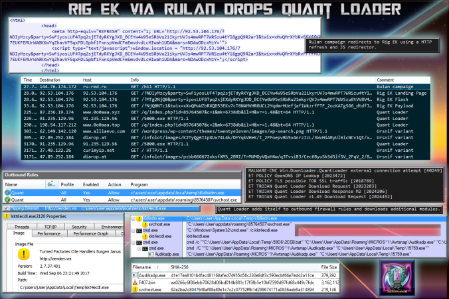Screen dimensions: 449x299
Task: Click the http://zenden.ws link under Image File
Action: click(56, 259)
